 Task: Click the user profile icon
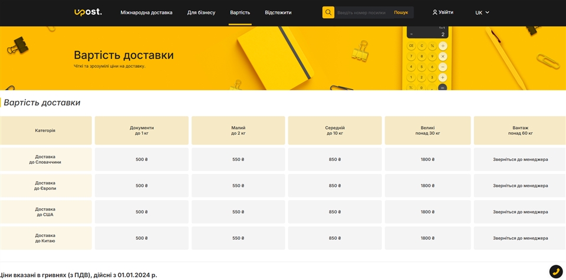pyautogui.click(x=435, y=12)
